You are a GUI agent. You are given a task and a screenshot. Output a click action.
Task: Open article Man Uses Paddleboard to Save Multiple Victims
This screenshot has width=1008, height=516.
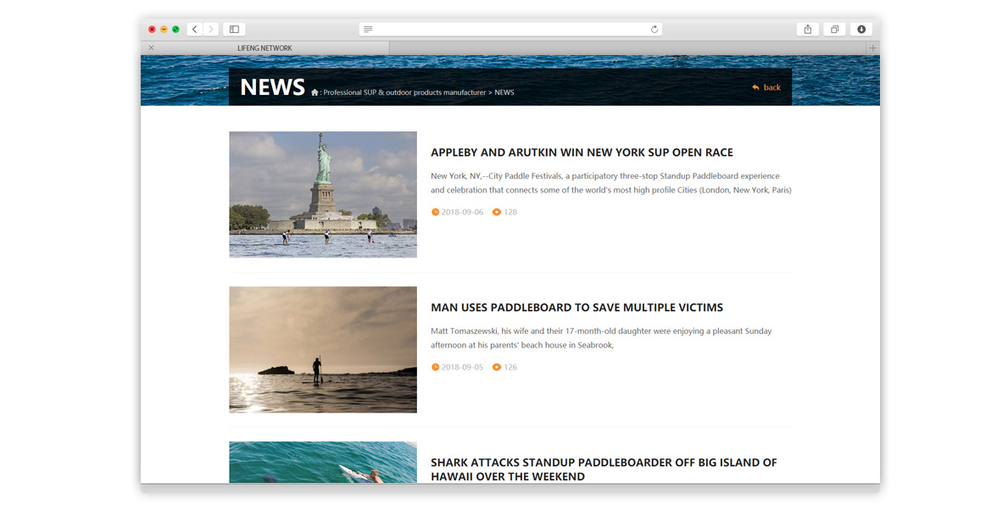pos(576,308)
